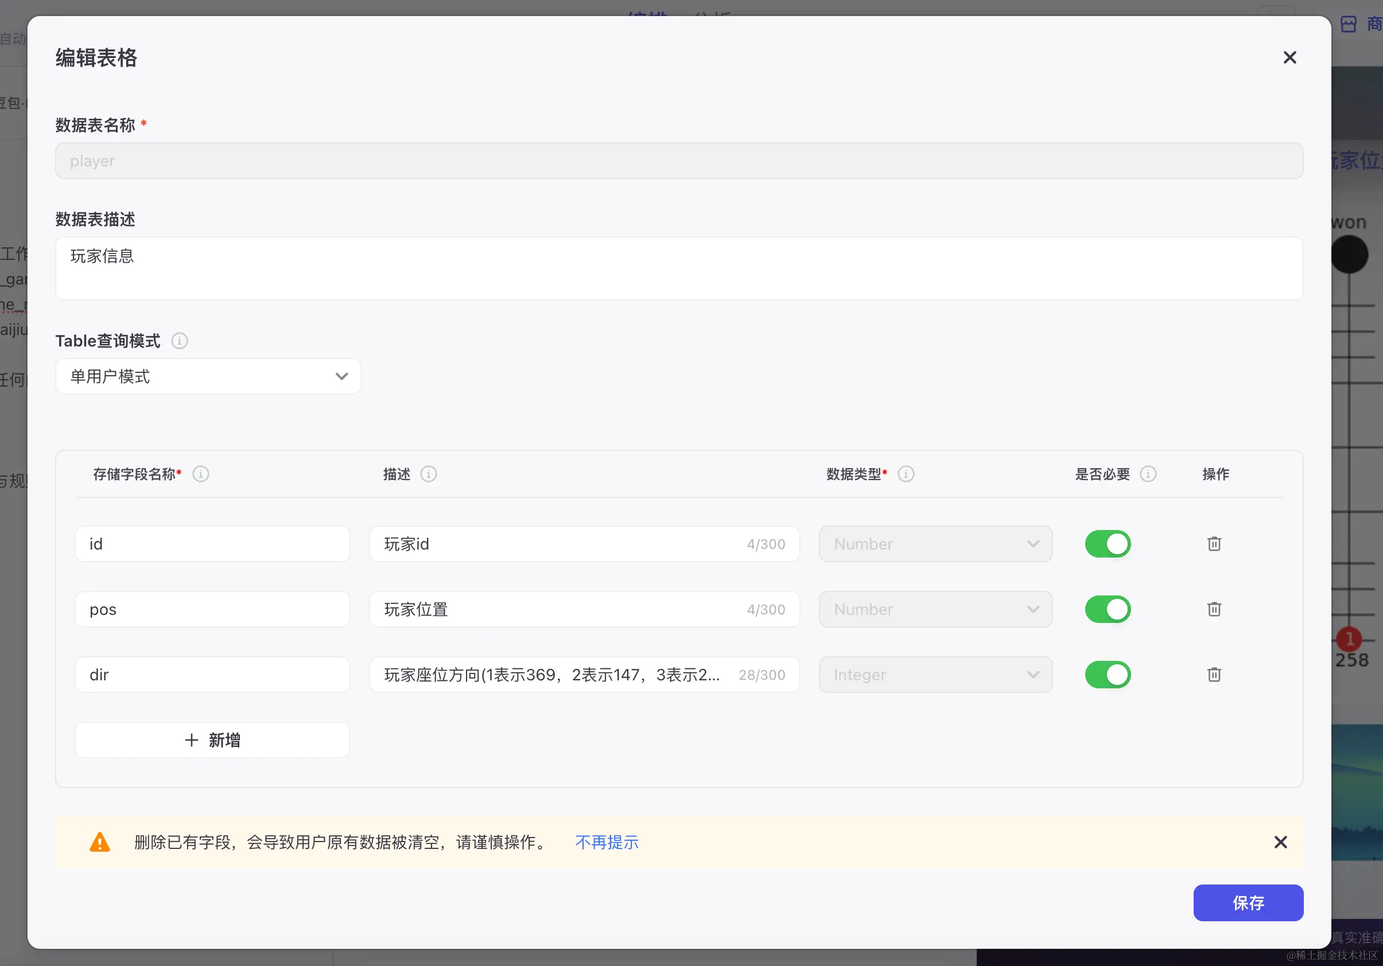Close the 编辑表格 dialog
This screenshot has width=1383, height=966.
tap(1289, 58)
